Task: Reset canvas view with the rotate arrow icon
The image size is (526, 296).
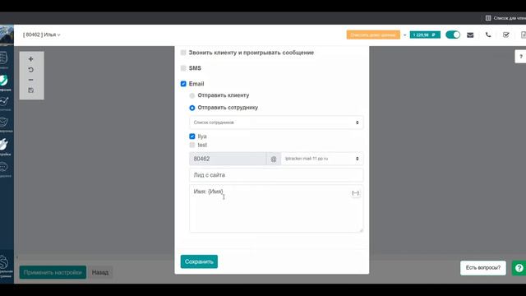Action: pyautogui.click(x=31, y=70)
